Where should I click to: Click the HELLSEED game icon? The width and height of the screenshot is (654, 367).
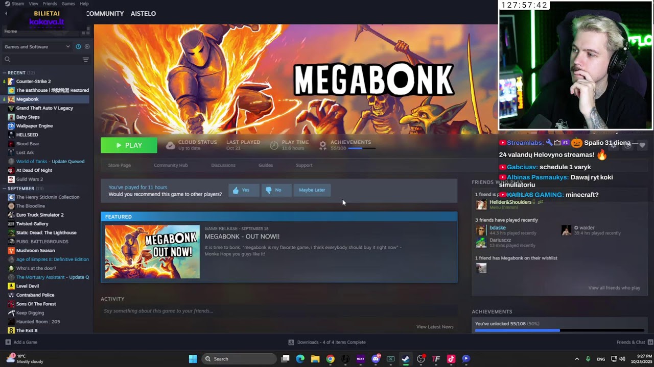pyautogui.click(x=11, y=135)
